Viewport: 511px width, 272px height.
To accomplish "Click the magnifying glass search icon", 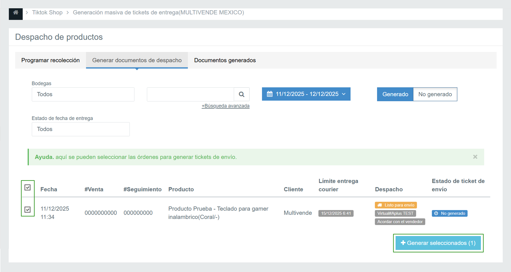I will coord(241,94).
